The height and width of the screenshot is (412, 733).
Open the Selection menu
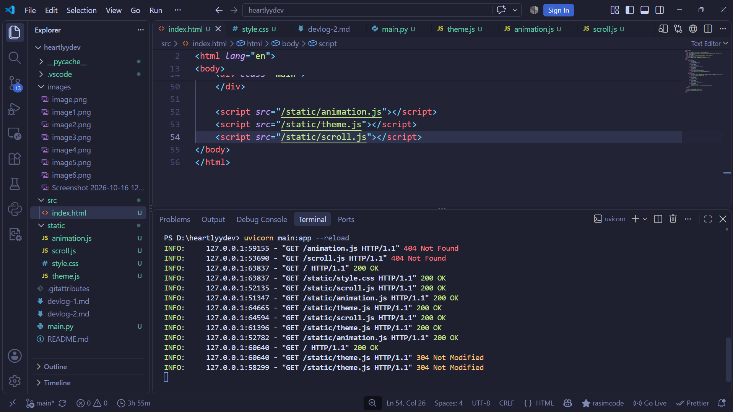coord(81,10)
